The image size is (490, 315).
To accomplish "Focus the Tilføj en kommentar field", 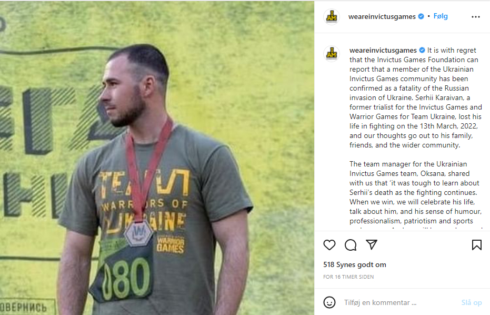I will 397,302.
